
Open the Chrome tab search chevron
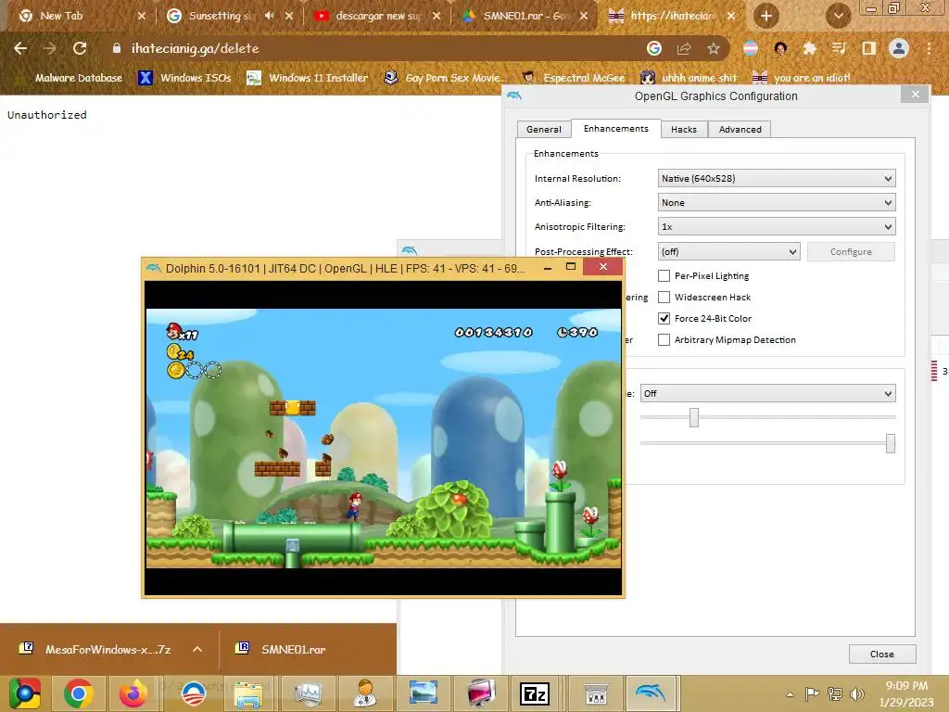(x=838, y=16)
